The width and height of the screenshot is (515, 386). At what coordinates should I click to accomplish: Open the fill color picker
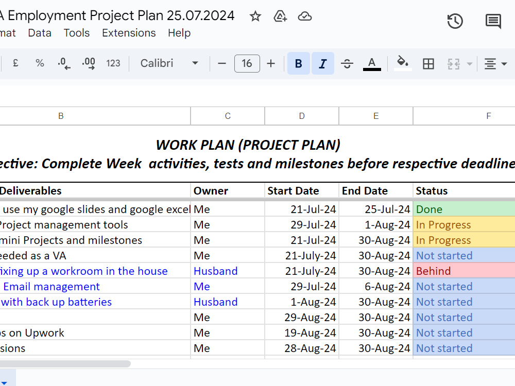tap(403, 63)
